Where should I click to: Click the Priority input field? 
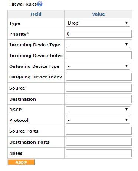(x=99, y=34)
